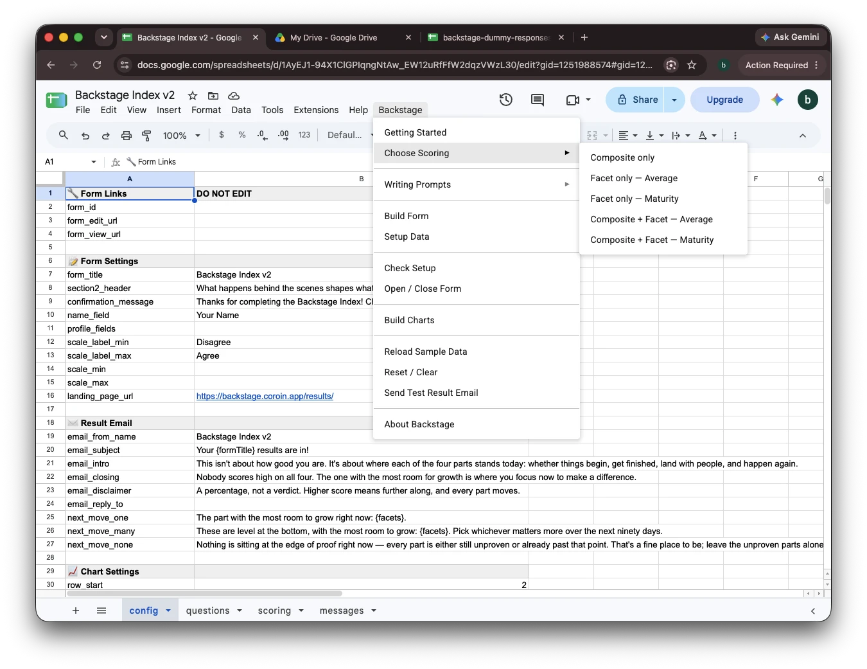Select the About Backstage menu item
The image size is (867, 669).
point(476,424)
